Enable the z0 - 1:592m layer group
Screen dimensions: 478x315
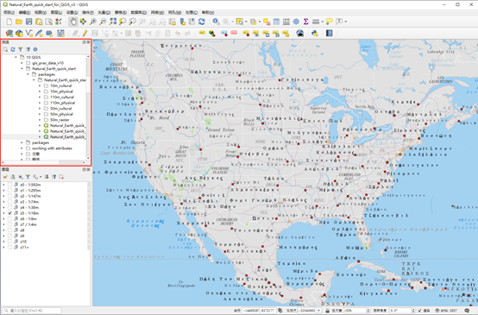(9, 185)
